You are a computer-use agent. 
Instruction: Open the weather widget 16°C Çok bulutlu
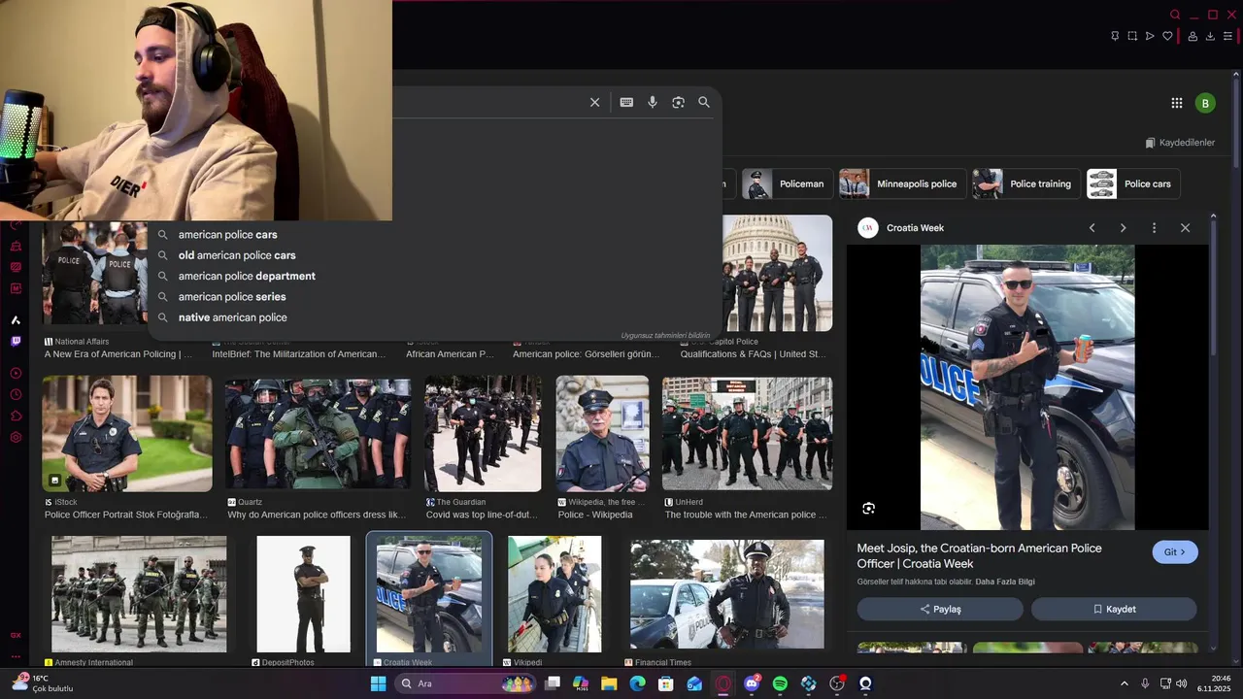43,683
